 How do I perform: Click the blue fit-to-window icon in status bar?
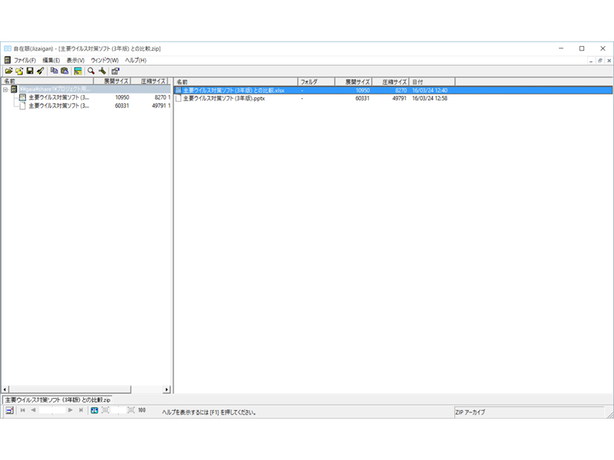[x=94, y=411]
